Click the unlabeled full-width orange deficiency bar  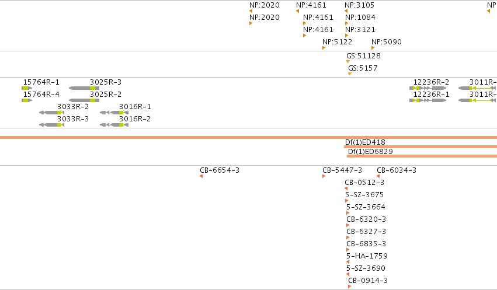coord(249,137)
